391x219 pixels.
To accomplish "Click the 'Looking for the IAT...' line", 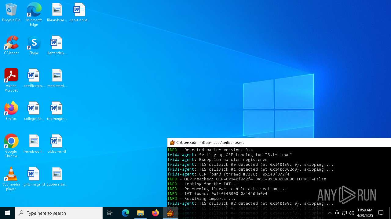I will coord(203,184).
